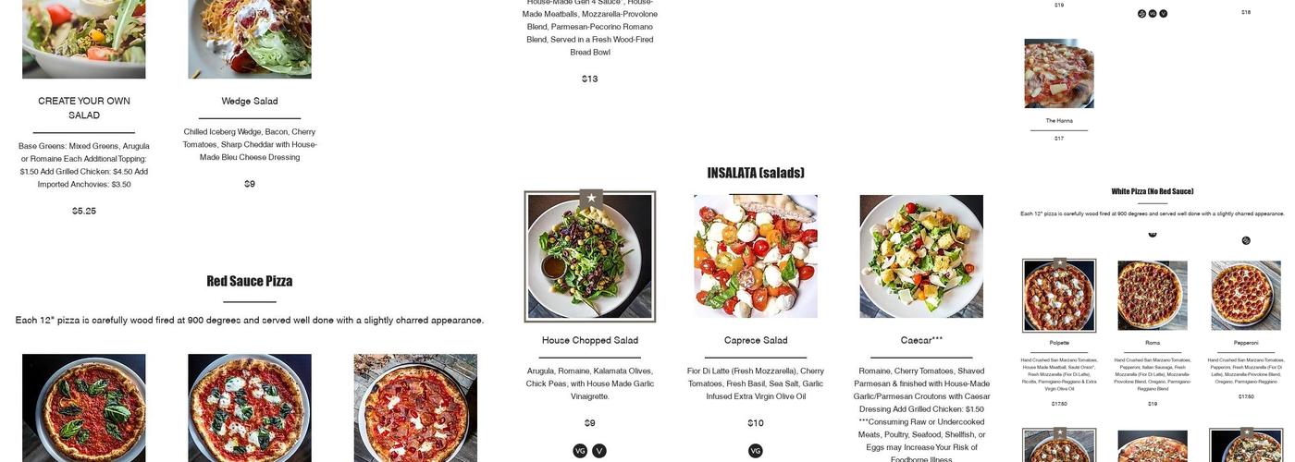1295x462 pixels.
Task: Select the CREATE YOUR OWN SALAD title
Action: (x=84, y=108)
